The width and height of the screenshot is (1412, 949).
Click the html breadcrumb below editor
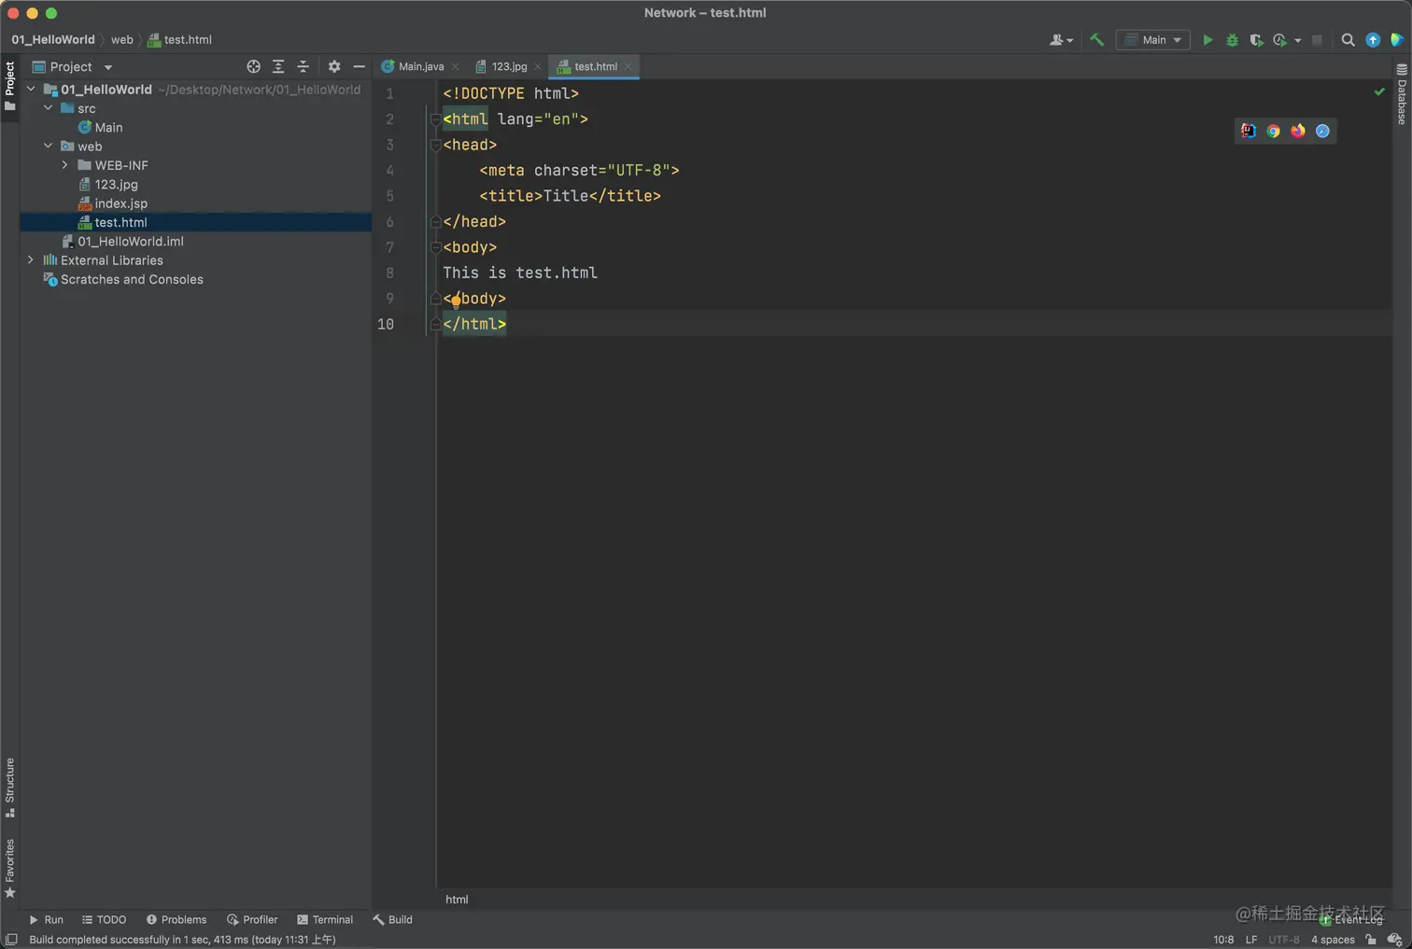[457, 900]
